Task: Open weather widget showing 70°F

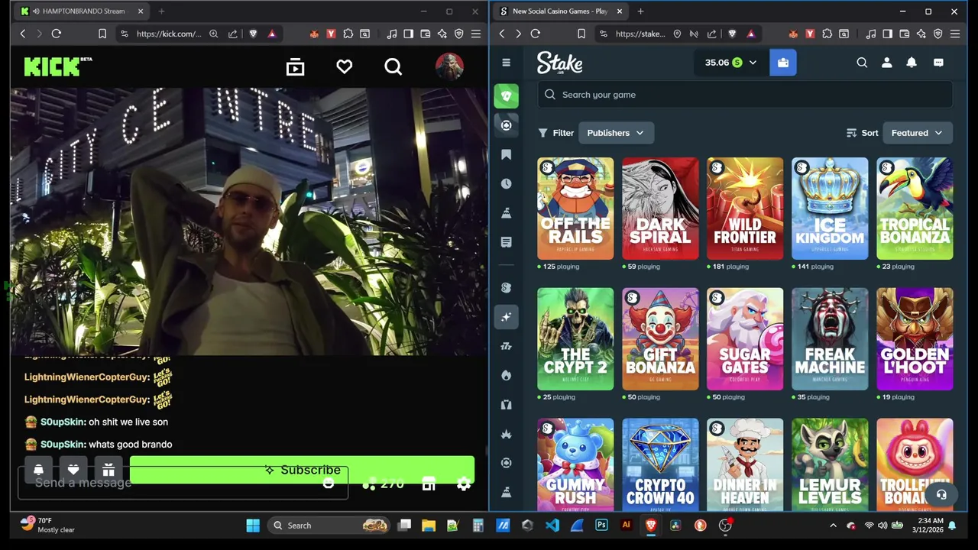Action: coord(47,525)
